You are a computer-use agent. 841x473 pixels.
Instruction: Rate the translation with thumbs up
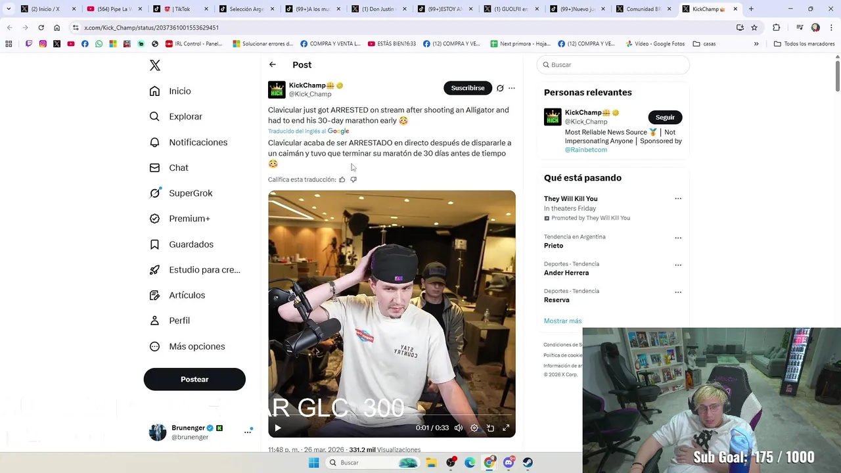point(342,179)
